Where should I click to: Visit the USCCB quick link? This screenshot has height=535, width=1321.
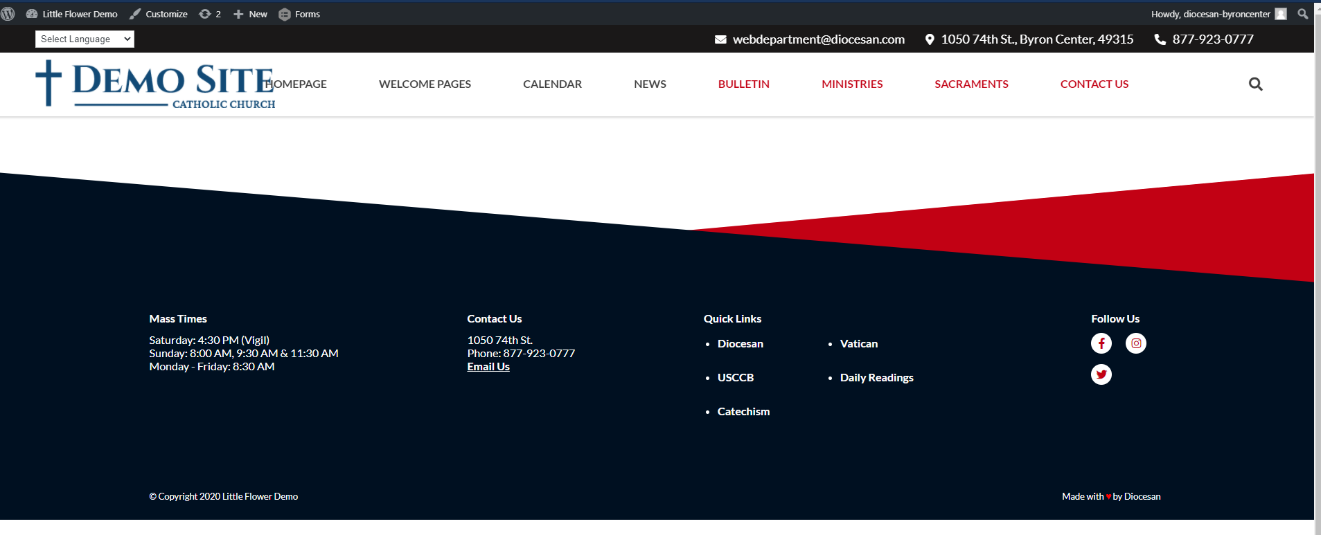tap(735, 378)
